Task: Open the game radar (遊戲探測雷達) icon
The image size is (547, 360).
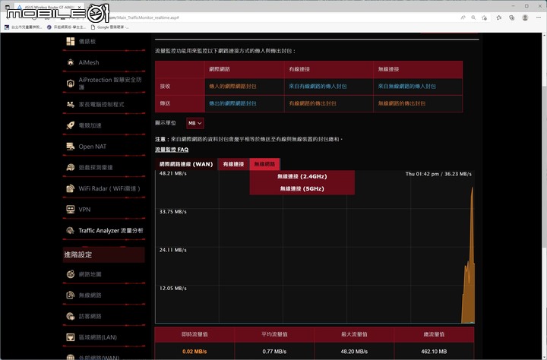Action: 71,167
